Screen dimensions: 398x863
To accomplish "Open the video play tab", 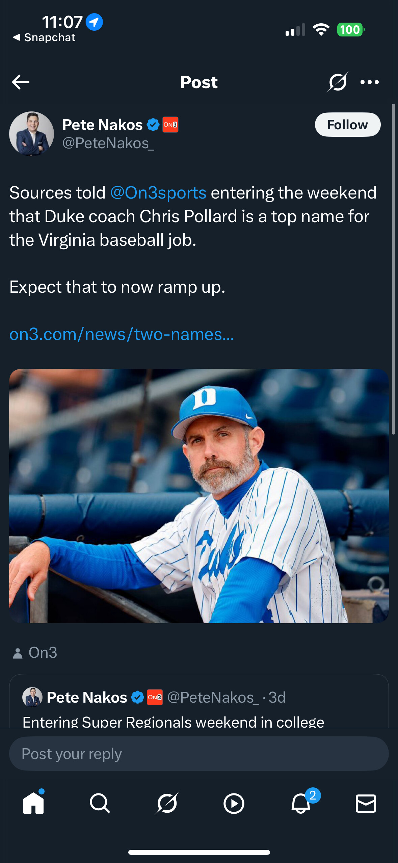I will (234, 803).
